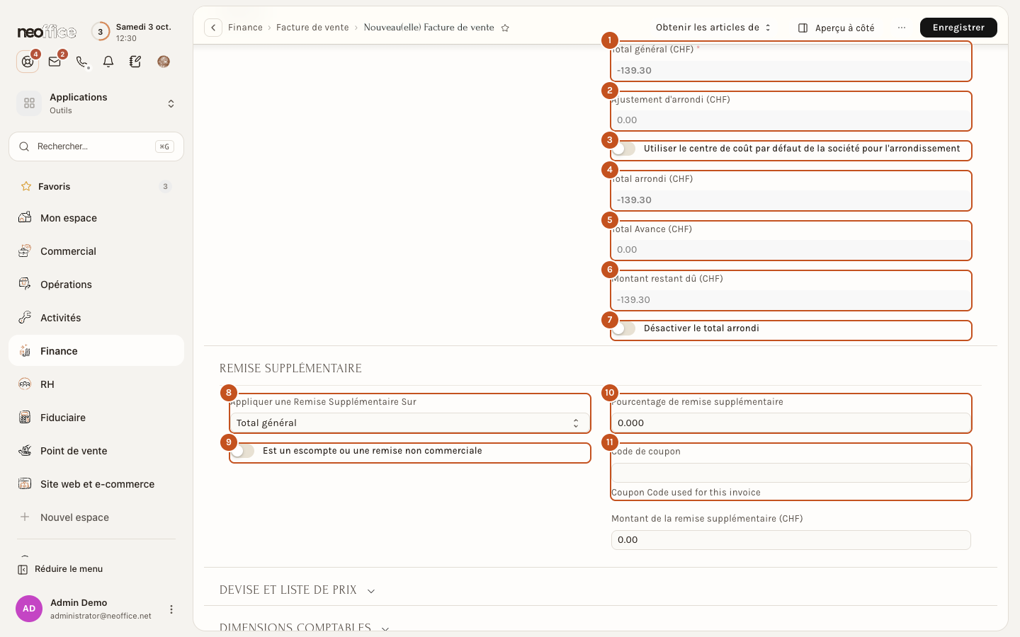Open the three-dots more options menu in header

(902, 28)
